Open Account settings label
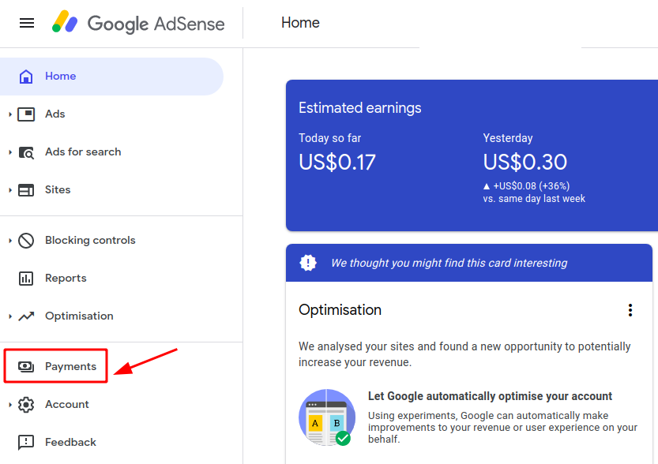This screenshot has width=658, height=464. point(67,404)
